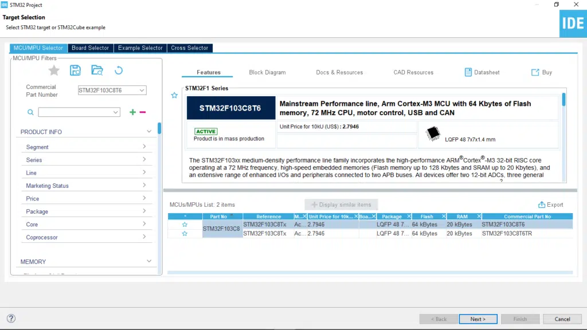Remove the Flash column
This screenshot has width=587, height=330.
pyautogui.click(x=444, y=216)
